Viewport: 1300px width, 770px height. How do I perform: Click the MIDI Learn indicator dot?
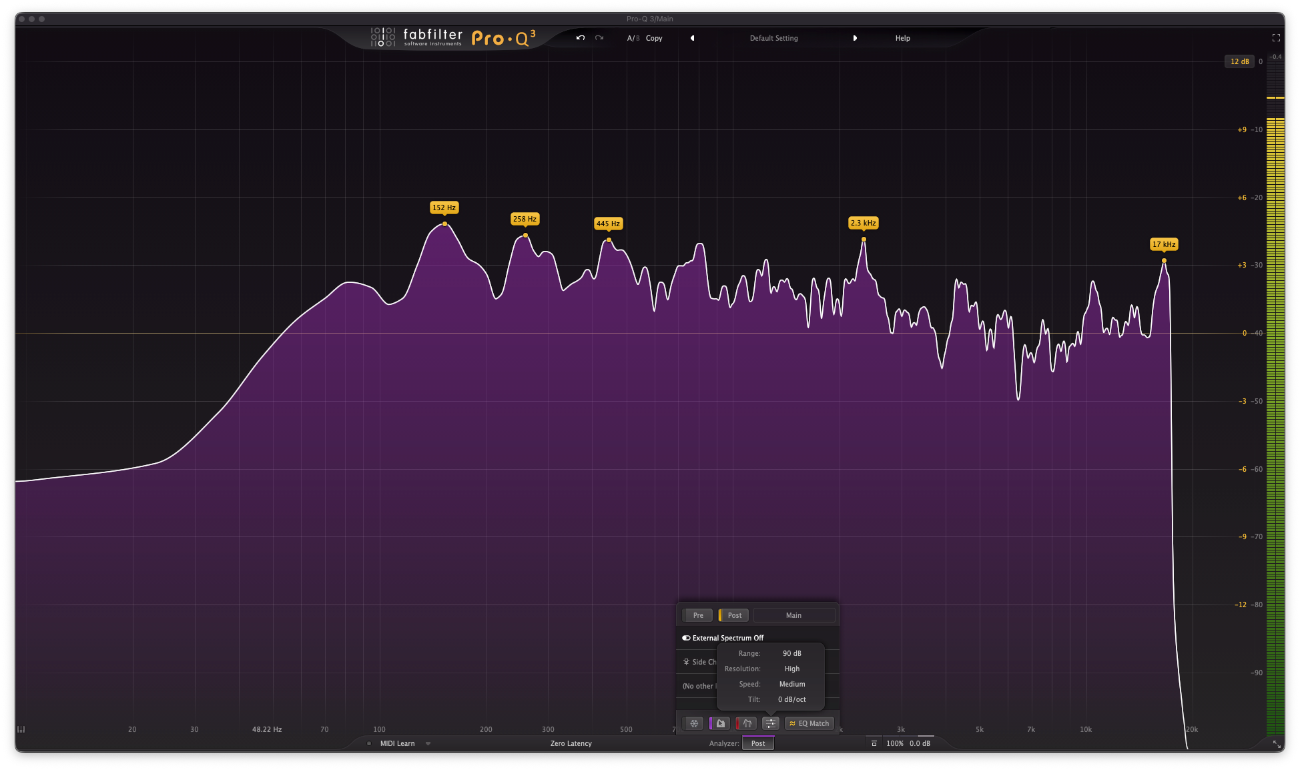pyautogui.click(x=369, y=743)
